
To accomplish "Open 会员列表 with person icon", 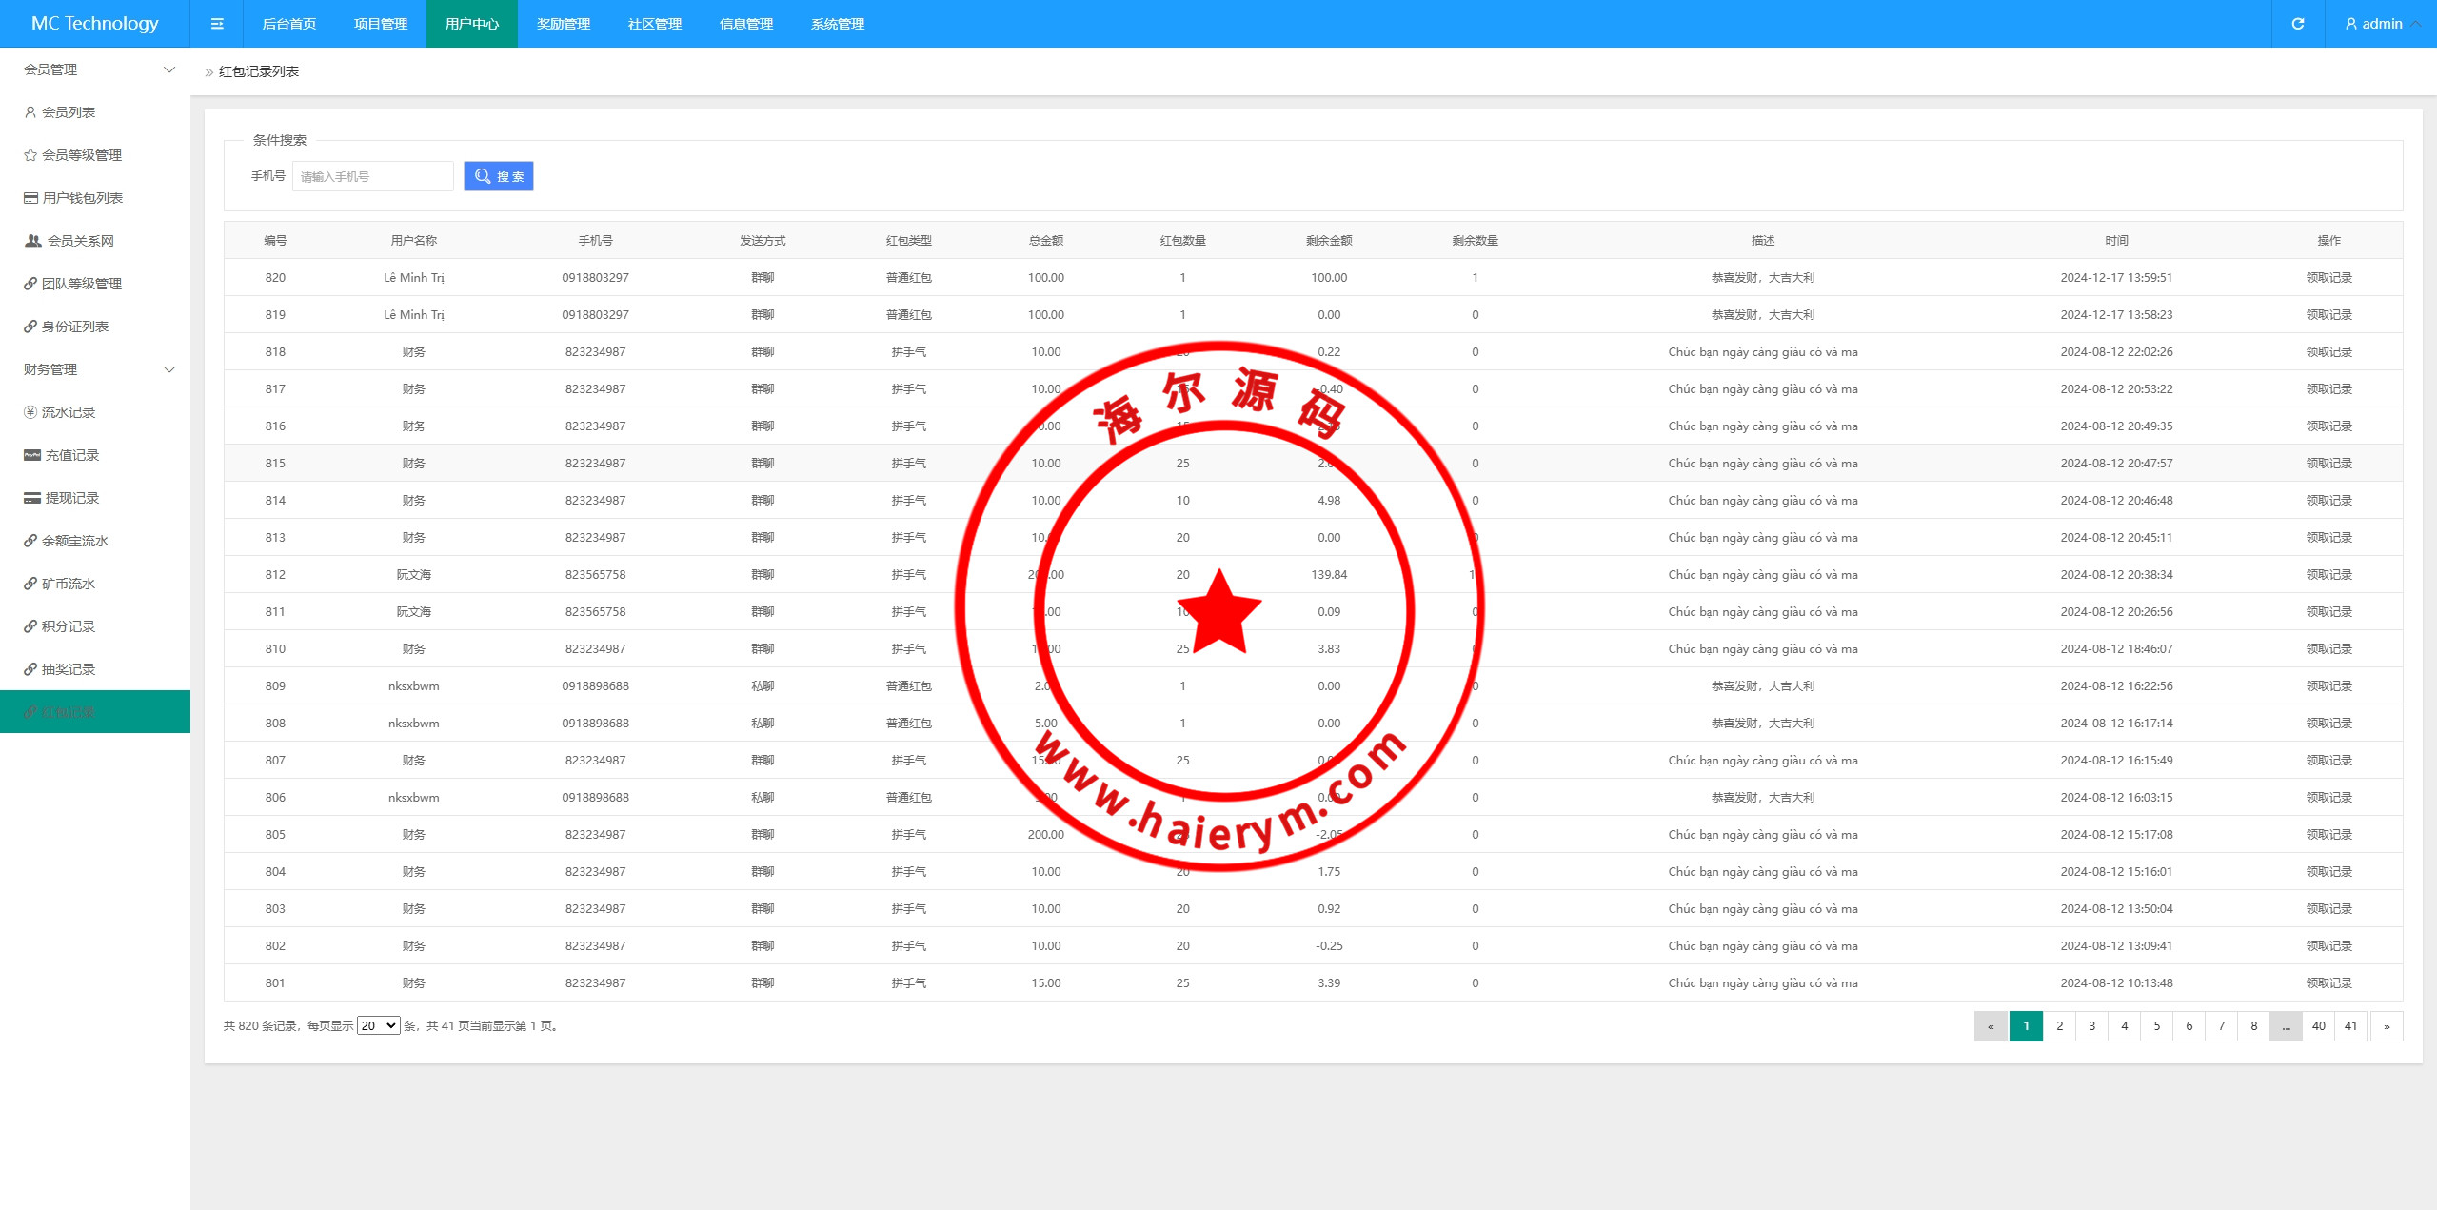I will tap(69, 112).
